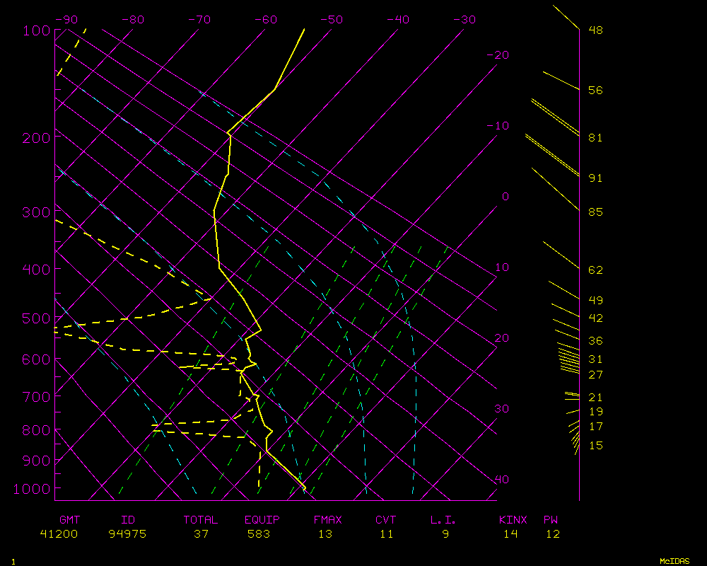Click the wind speed value 48 at the top

click(595, 30)
